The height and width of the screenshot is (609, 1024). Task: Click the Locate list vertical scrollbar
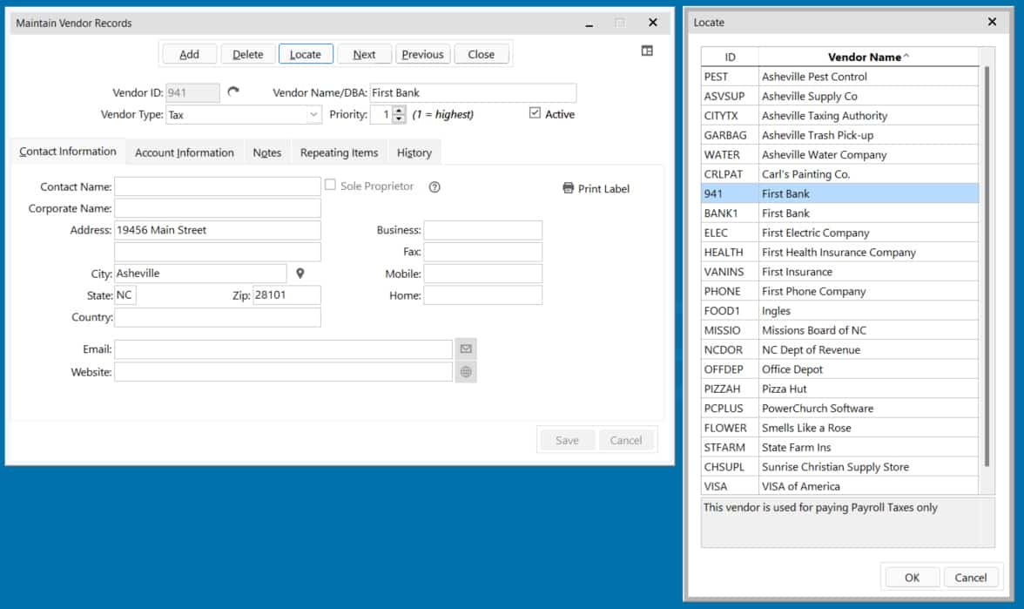[986, 267]
